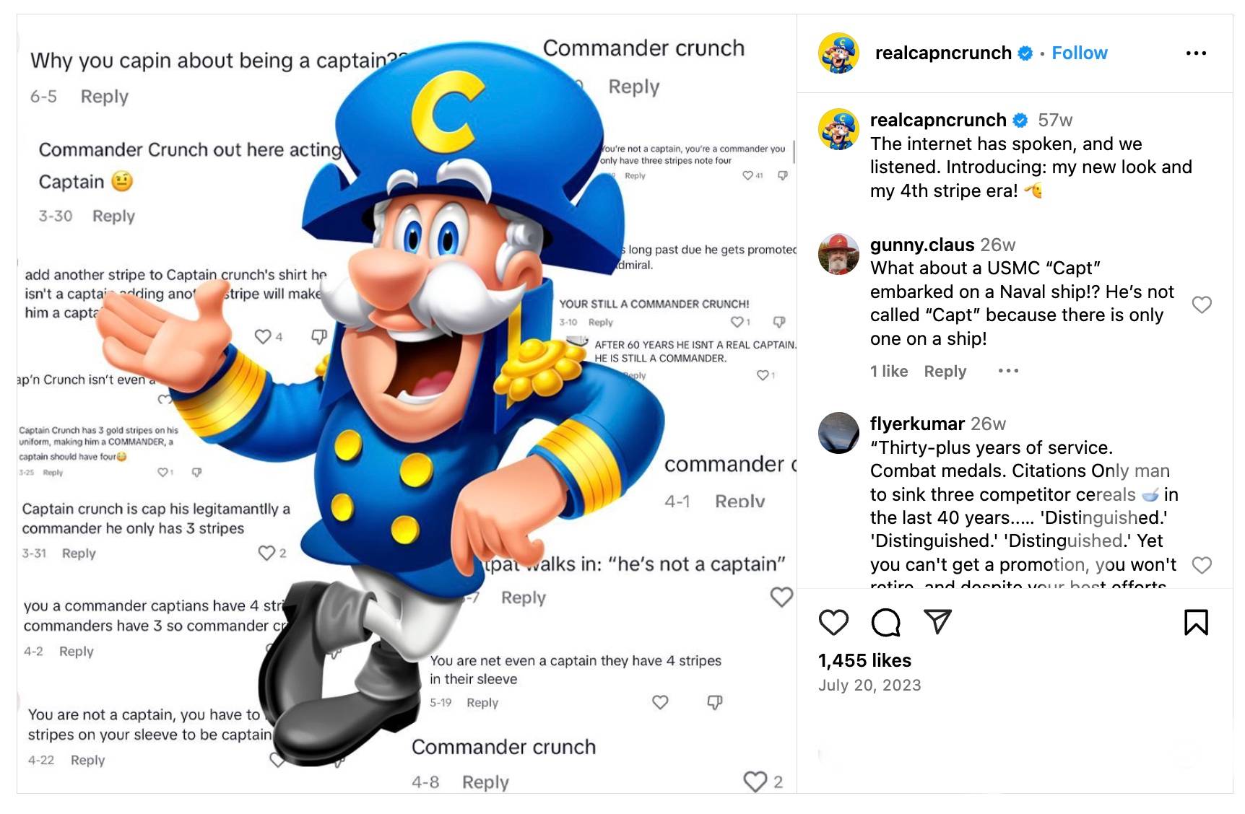This screenshot has height=814, width=1245.
Task: Open post options three-dot menu
Action: (x=1196, y=53)
